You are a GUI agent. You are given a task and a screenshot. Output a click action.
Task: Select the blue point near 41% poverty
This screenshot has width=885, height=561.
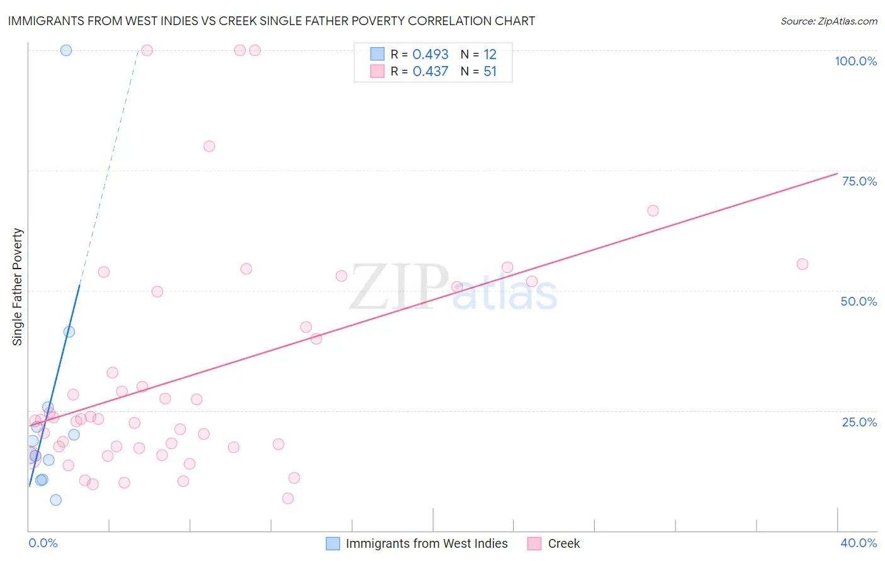69,331
